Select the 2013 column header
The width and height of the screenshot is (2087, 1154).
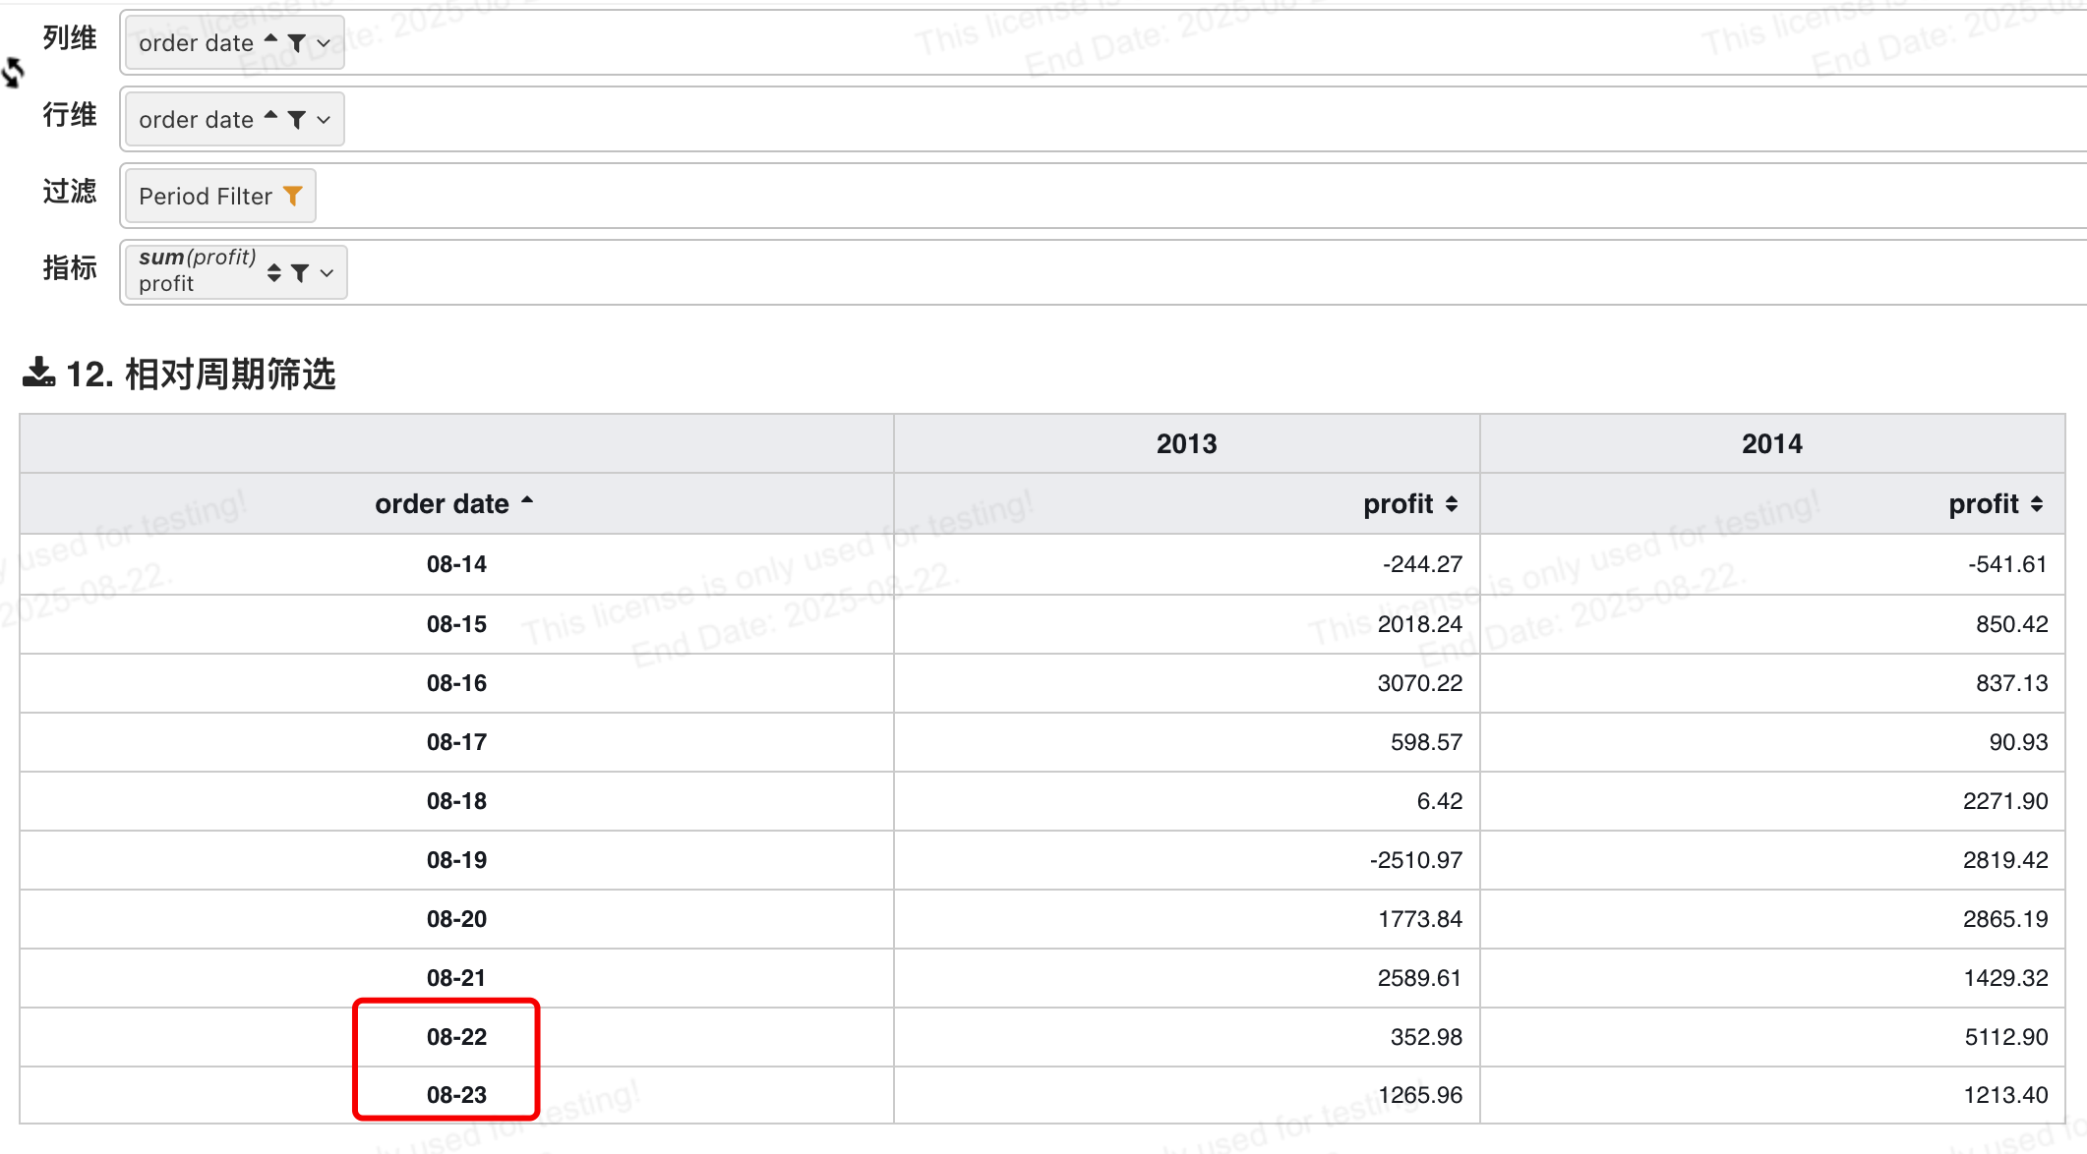1186,443
